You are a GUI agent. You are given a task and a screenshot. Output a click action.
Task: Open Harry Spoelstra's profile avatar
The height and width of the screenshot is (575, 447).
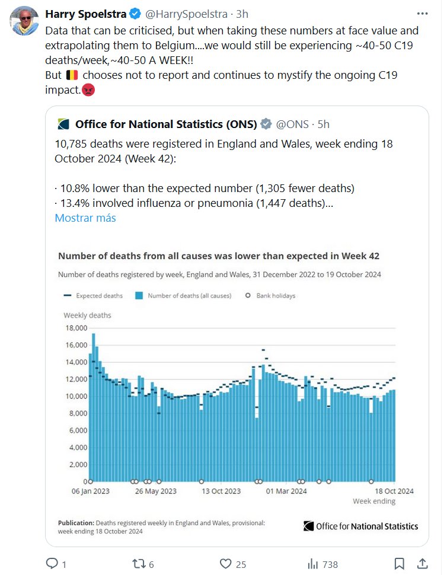(x=25, y=23)
